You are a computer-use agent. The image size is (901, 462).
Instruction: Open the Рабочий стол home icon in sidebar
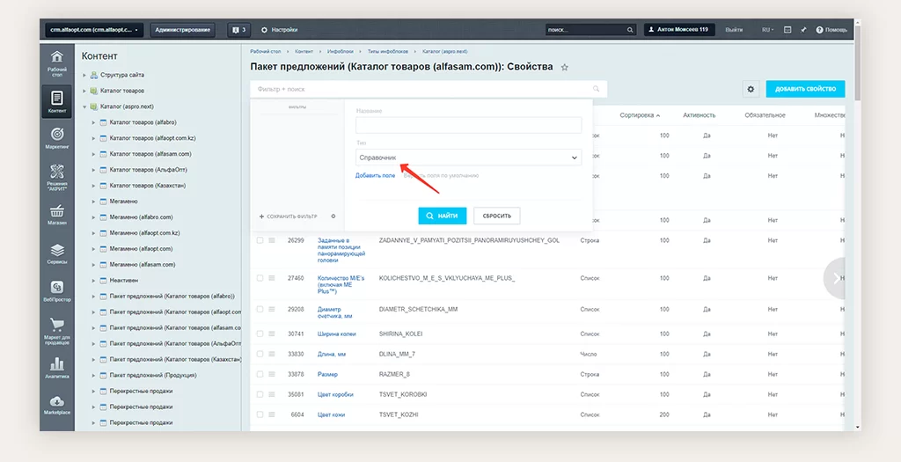pyautogui.click(x=56, y=60)
